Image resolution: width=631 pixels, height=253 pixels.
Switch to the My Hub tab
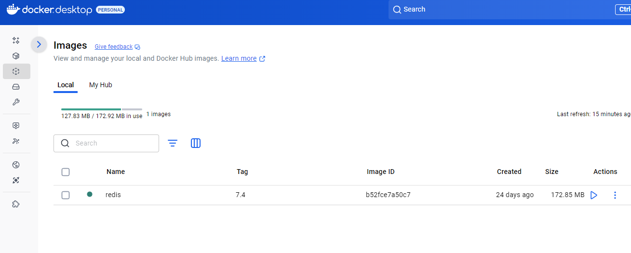tap(101, 85)
